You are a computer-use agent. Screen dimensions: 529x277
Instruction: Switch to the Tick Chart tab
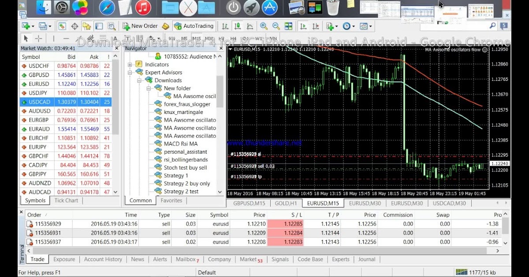[66, 200]
